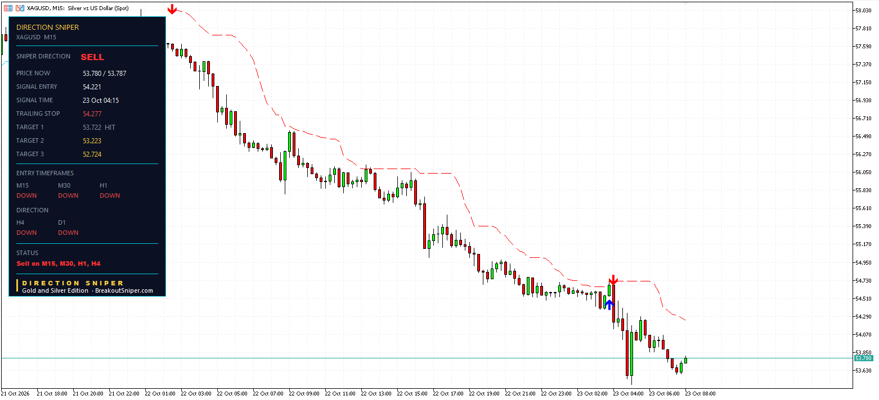
Task: Click Target 1 value '53.722 HIT'
Action: pyautogui.click(x=99, y=127)
